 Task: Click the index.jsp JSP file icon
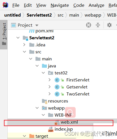(x=51, y=129)
